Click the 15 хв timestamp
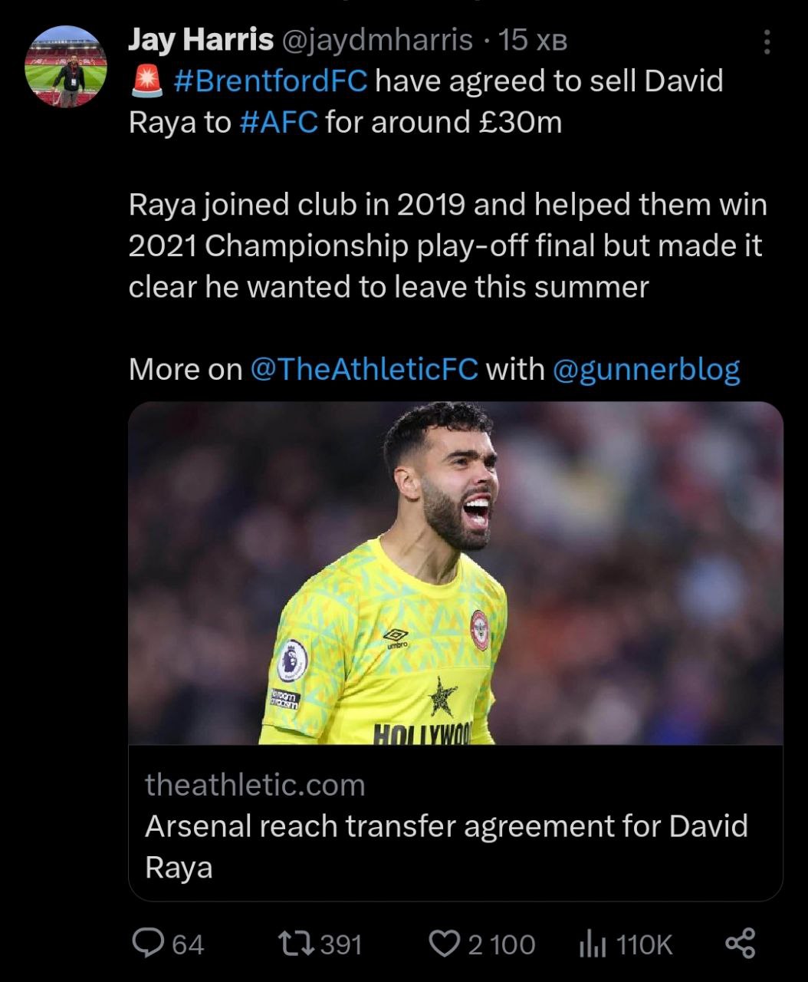808x982 pixels. pyautogui.click(x=533, y=39)
